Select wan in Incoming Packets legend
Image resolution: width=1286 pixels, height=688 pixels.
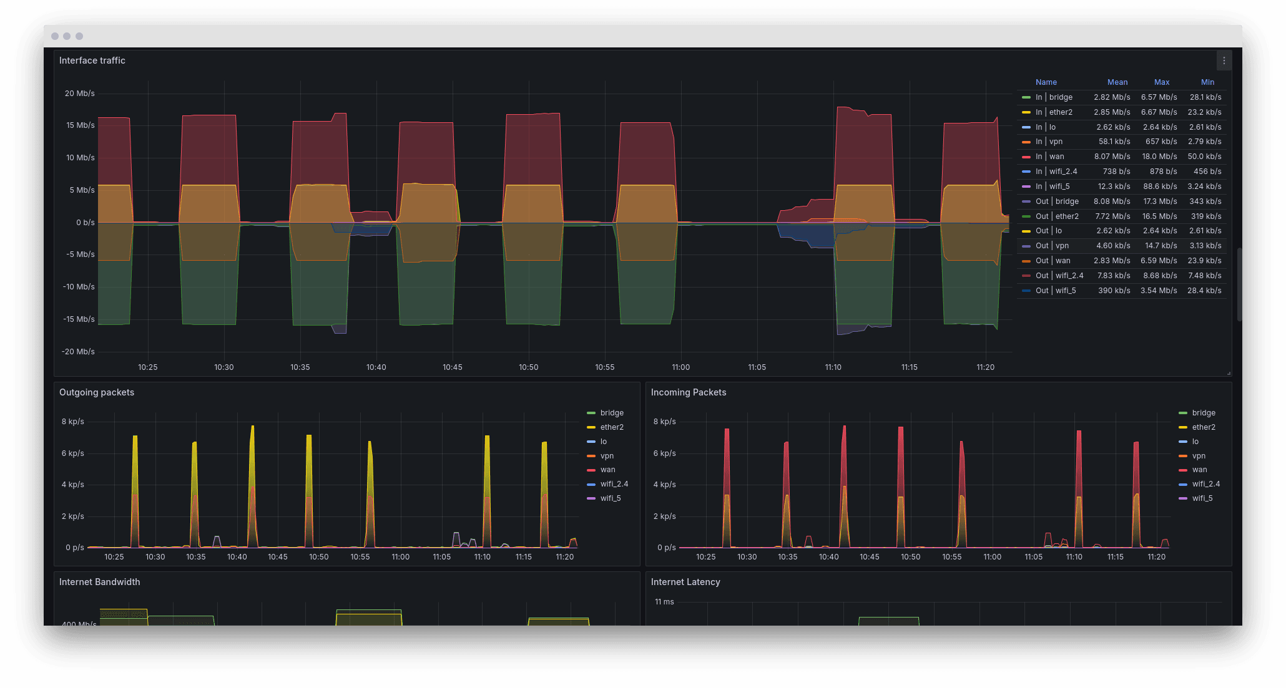click(x=1199, y=470)
